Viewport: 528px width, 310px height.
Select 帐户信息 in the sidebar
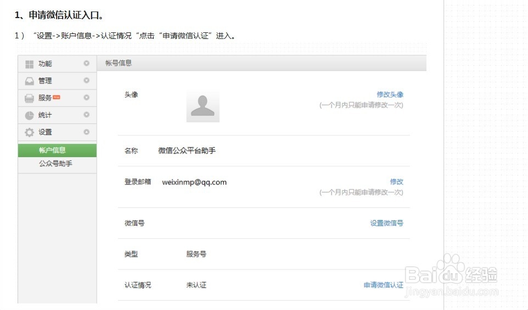(x=57, y=150)
